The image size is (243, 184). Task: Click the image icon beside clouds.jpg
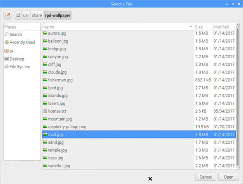[x=45, y=72]
